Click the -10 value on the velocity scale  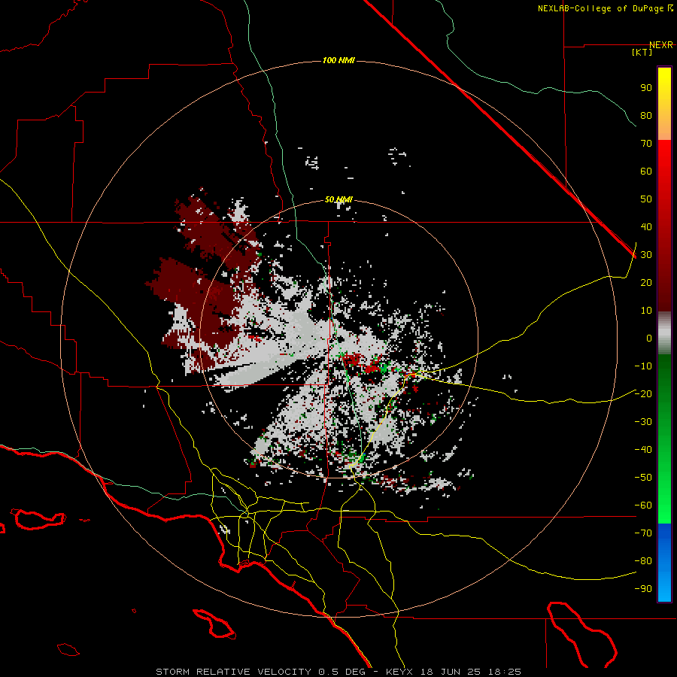point(643,366)
